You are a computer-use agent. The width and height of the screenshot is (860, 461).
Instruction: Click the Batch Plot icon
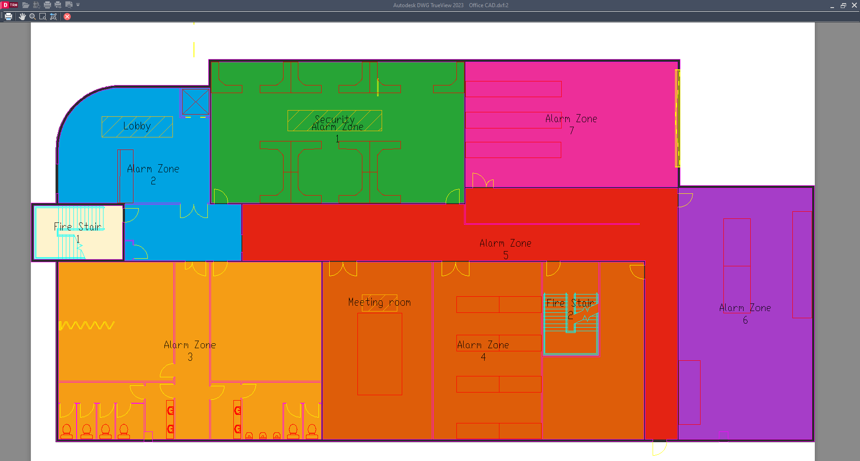click(57, 5)
